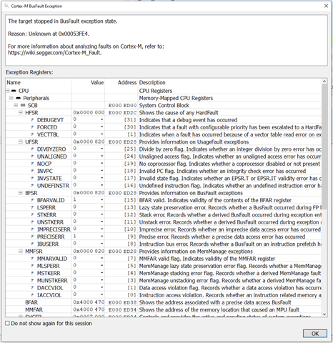Click the scrollbar up arrow
This screenshot has width=333, height=343.
click(324, 81)
